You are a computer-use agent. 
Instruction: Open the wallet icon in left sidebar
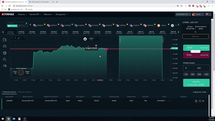(5, 40)
